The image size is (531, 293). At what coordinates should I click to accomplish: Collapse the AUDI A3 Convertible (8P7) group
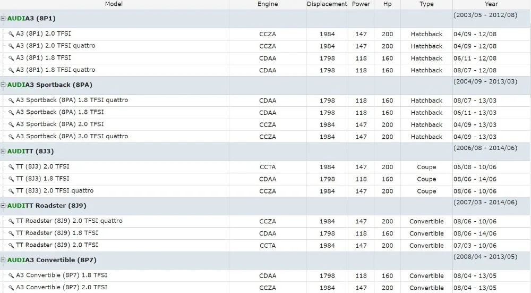point(3,260)
